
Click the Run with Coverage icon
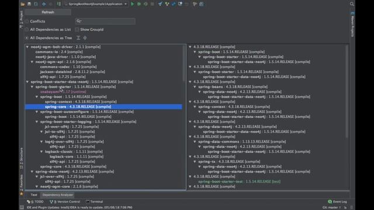tap(146, 4)
